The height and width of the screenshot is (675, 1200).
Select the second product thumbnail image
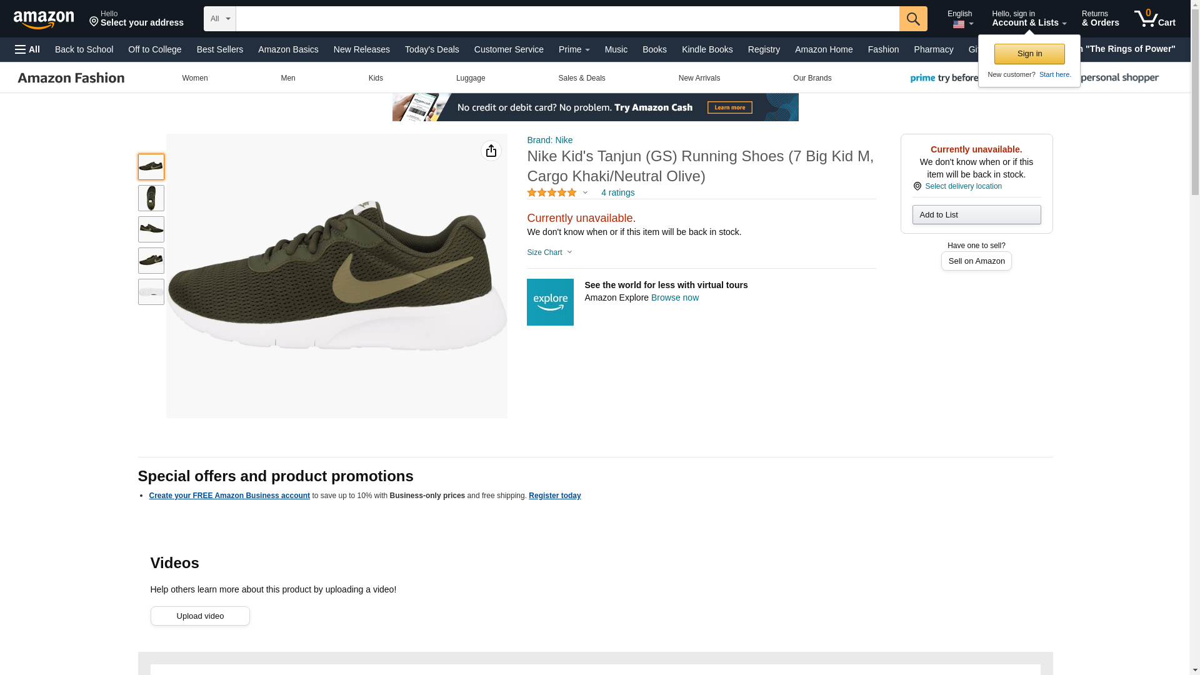click(x=151, y=198)
